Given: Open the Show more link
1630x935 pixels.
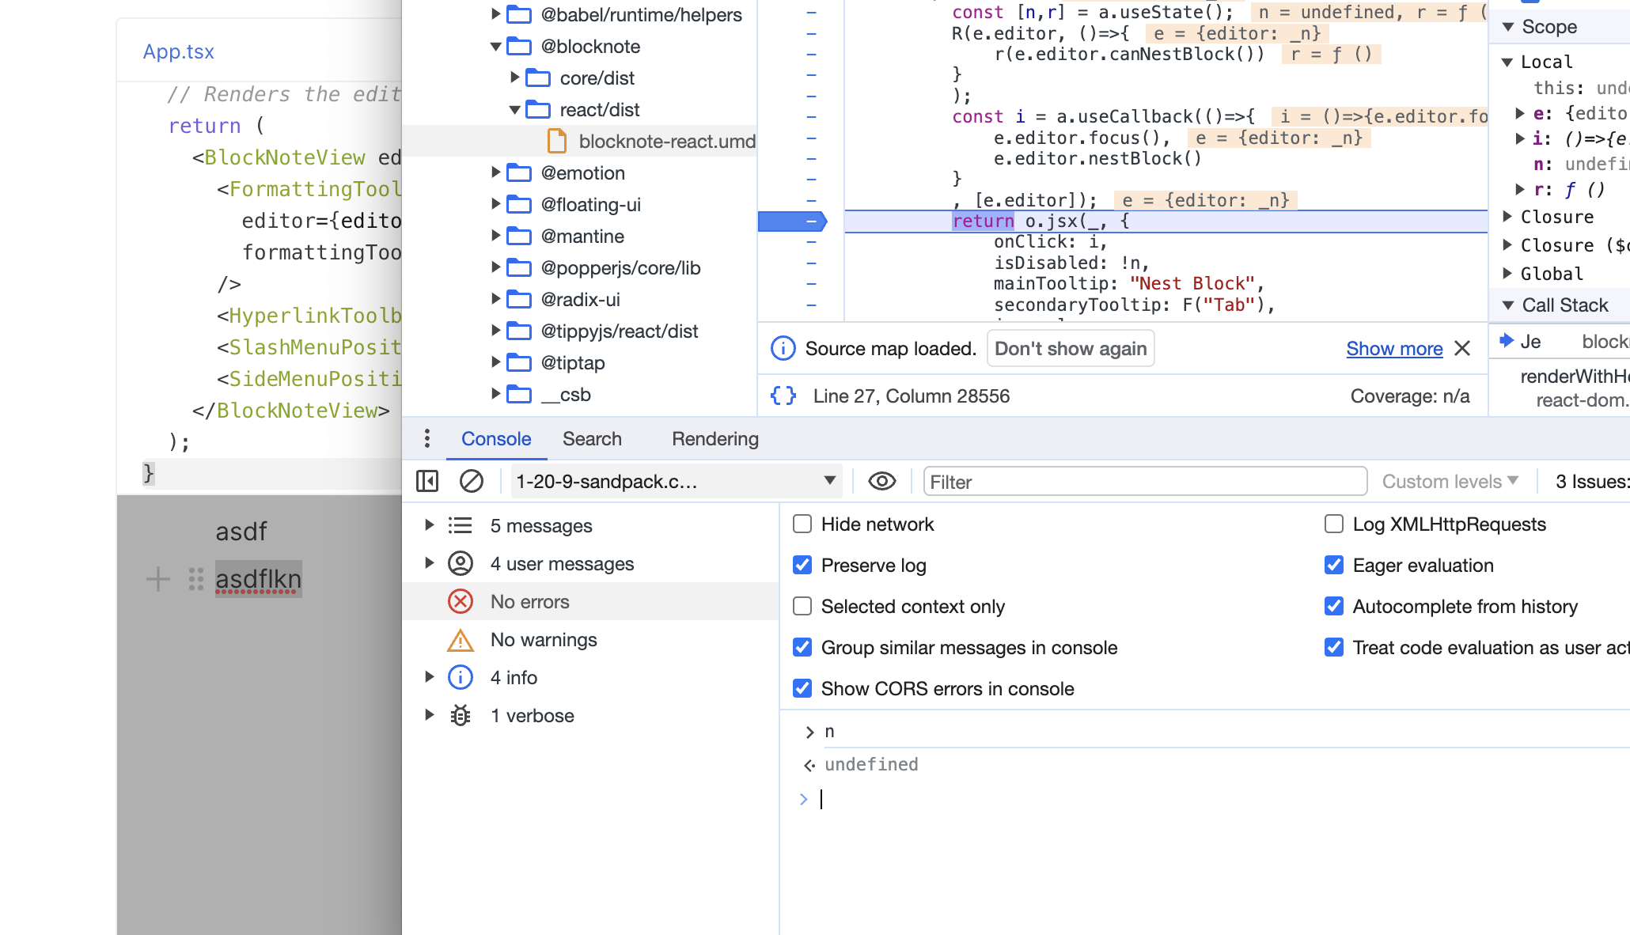Looking at the screenshot, I should 1395,348.
